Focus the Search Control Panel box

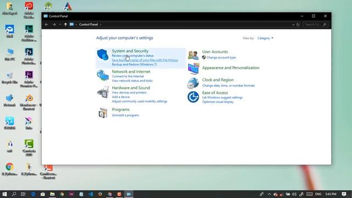coord(315,24)
